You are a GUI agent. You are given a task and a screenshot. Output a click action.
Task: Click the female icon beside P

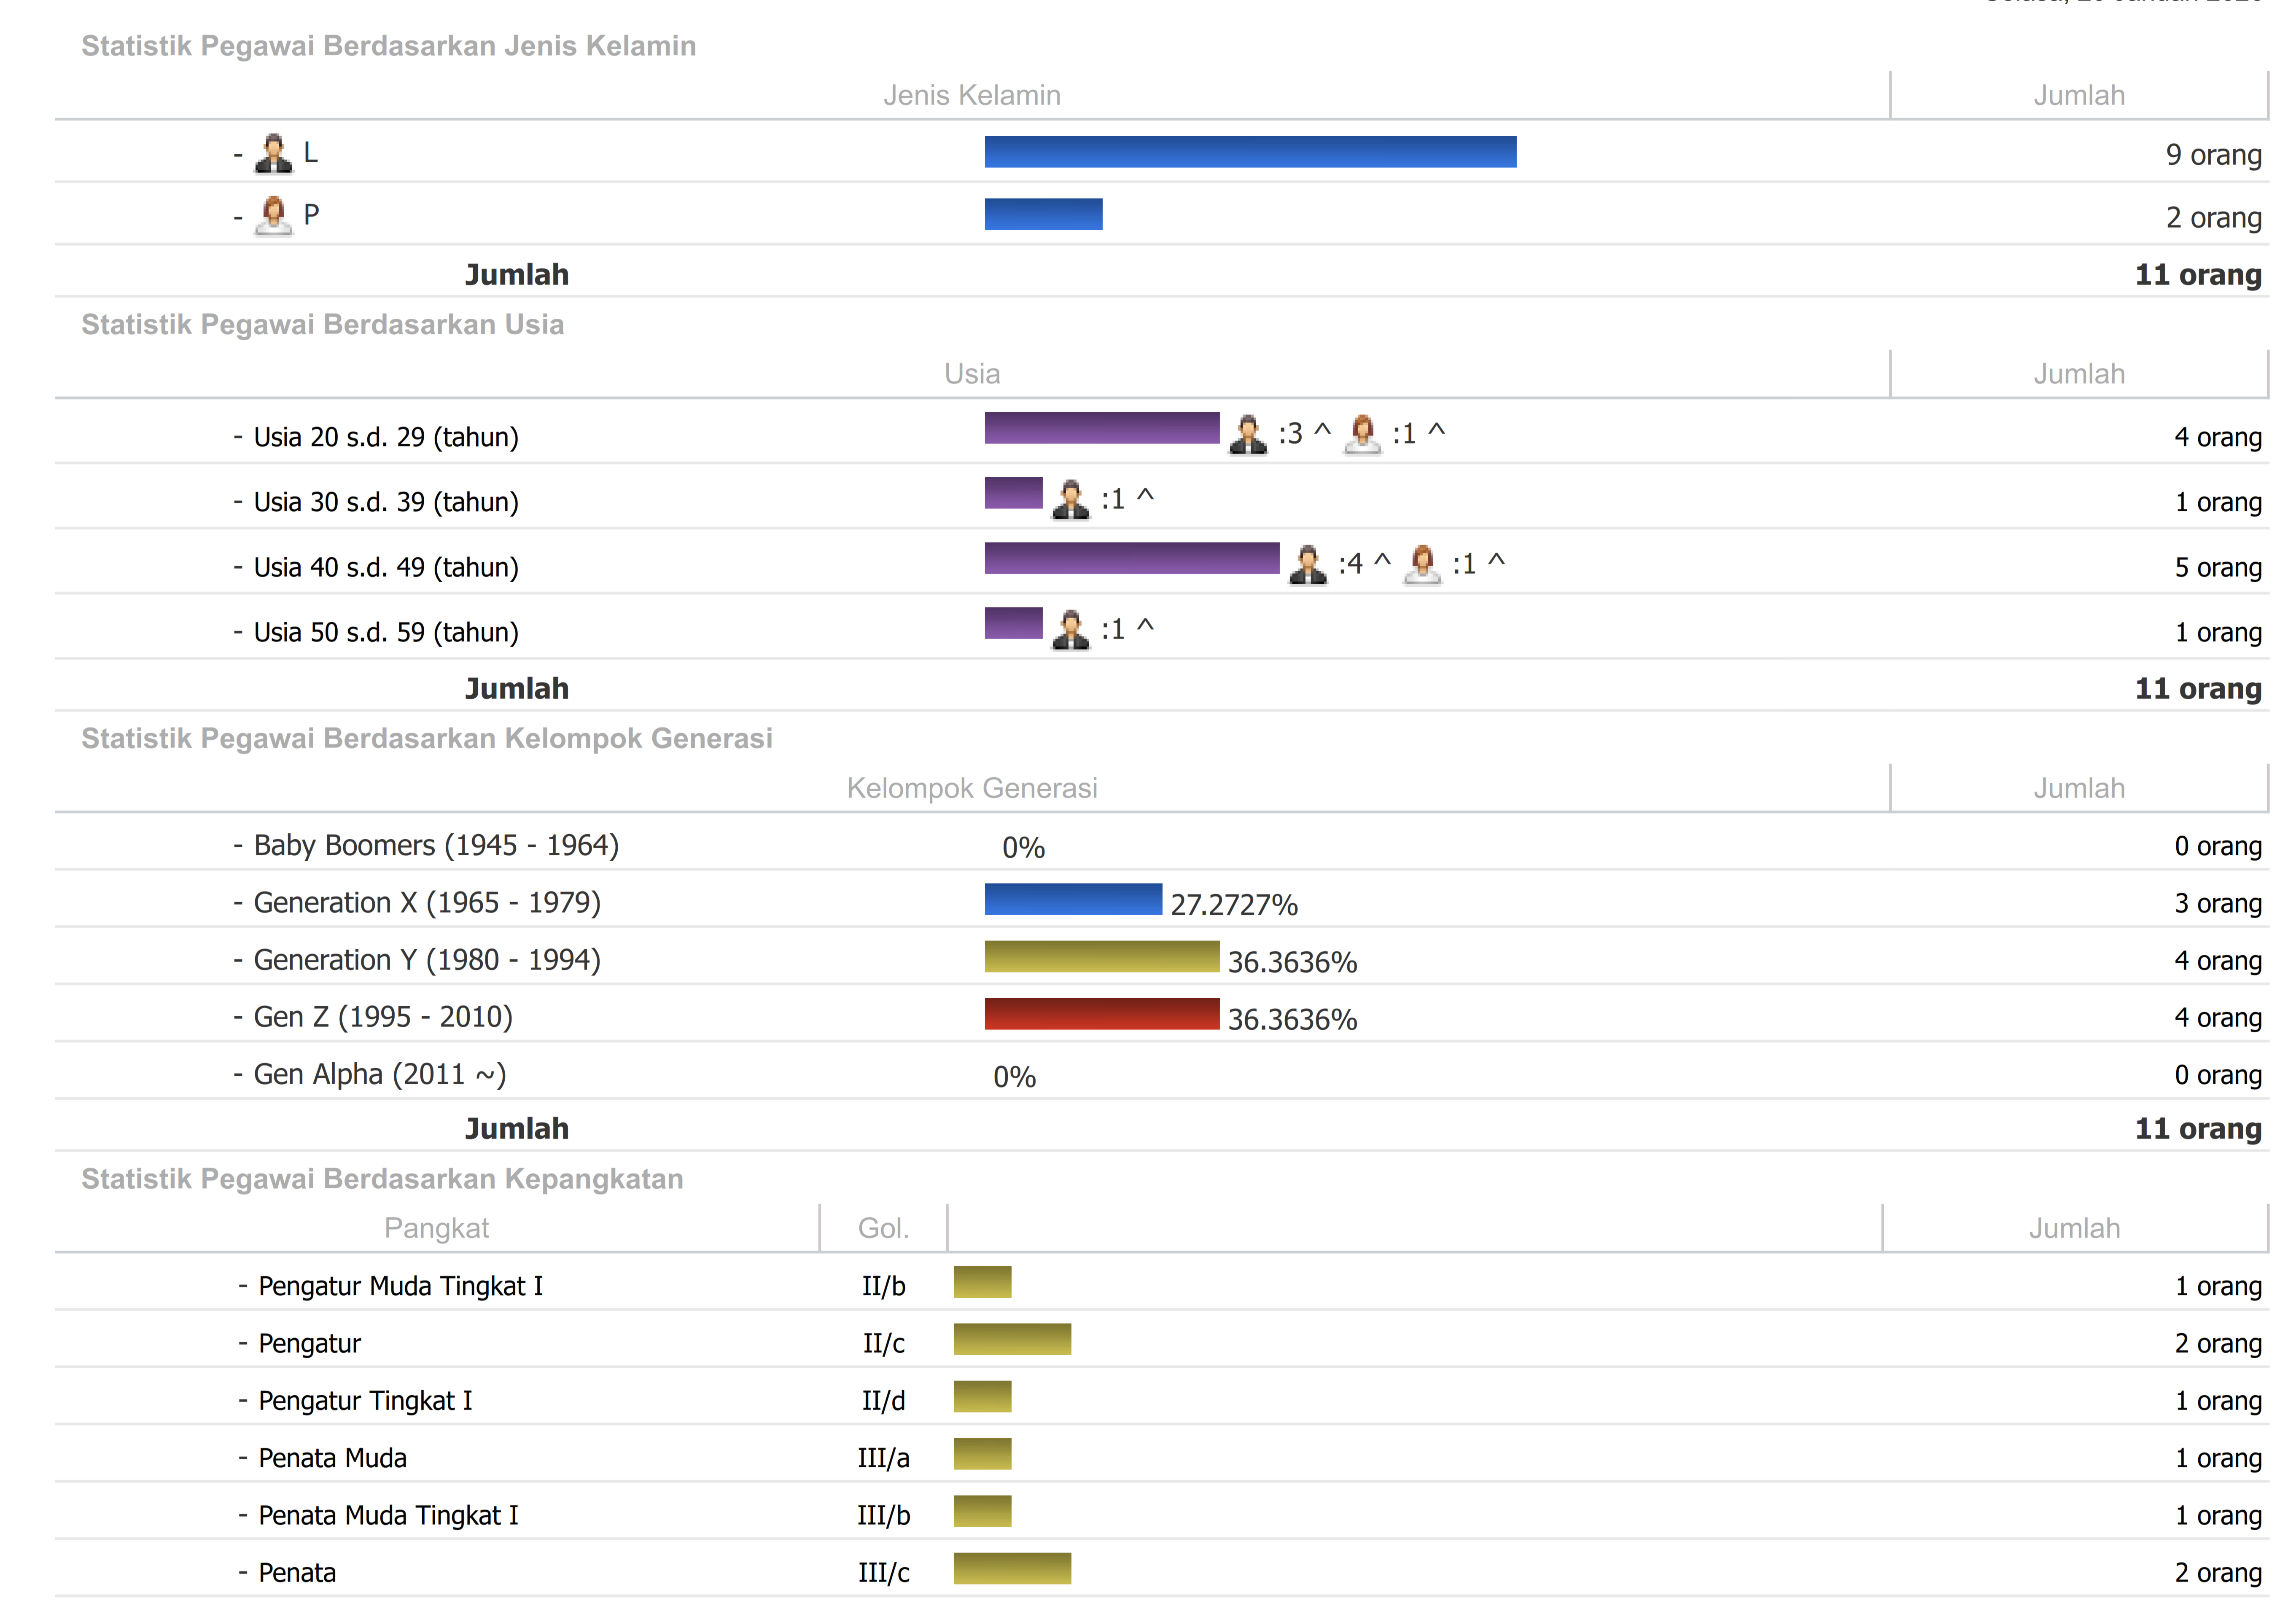tap(273, 215)
